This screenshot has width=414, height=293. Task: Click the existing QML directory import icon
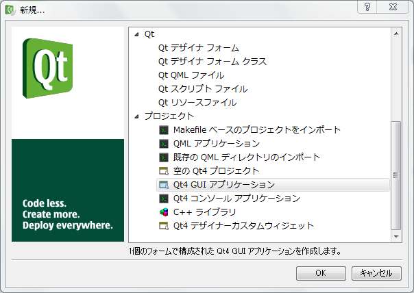(164, 157)
